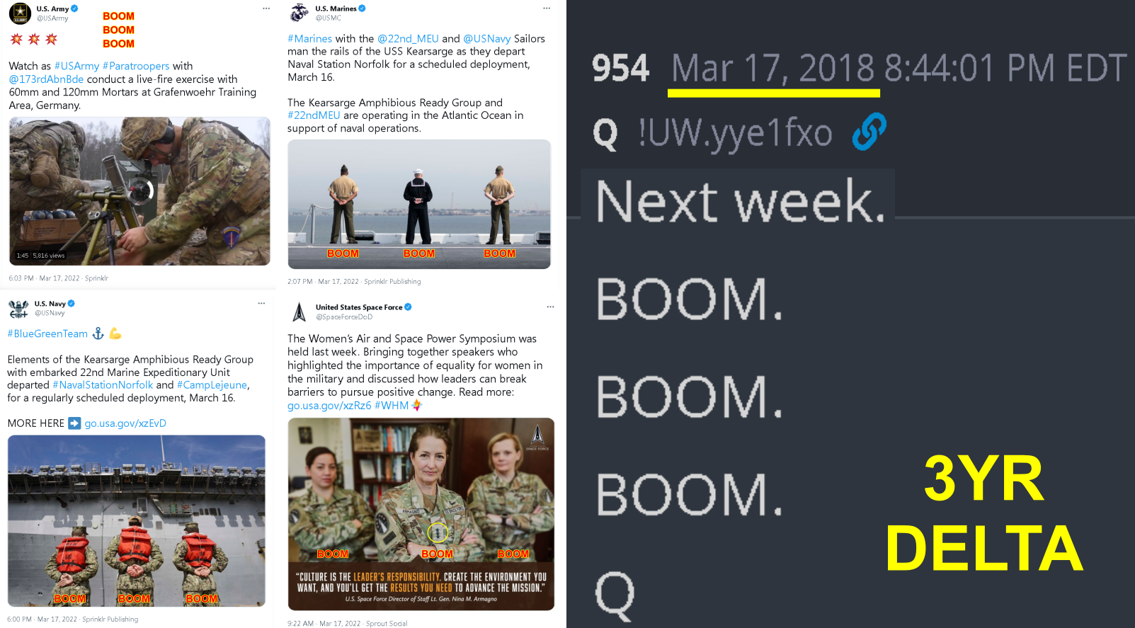Viewport: 1135px width, 628px height.
Task: Click the U.S. Army profile avatar
Action: pyautogui.click(x=20, y=13)
